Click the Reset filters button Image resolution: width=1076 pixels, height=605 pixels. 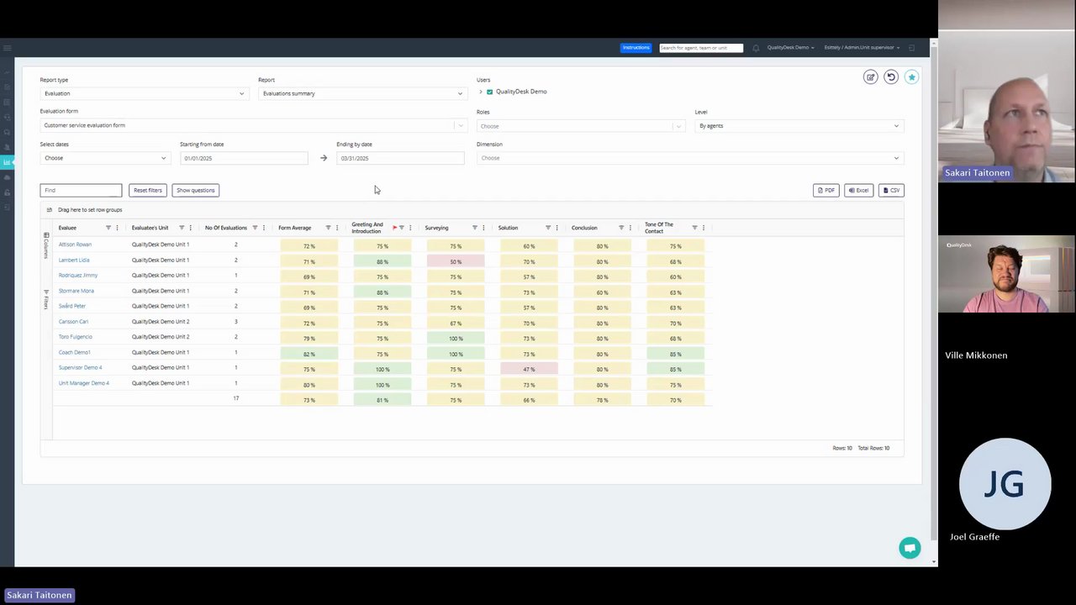click(x=148, y=191)
